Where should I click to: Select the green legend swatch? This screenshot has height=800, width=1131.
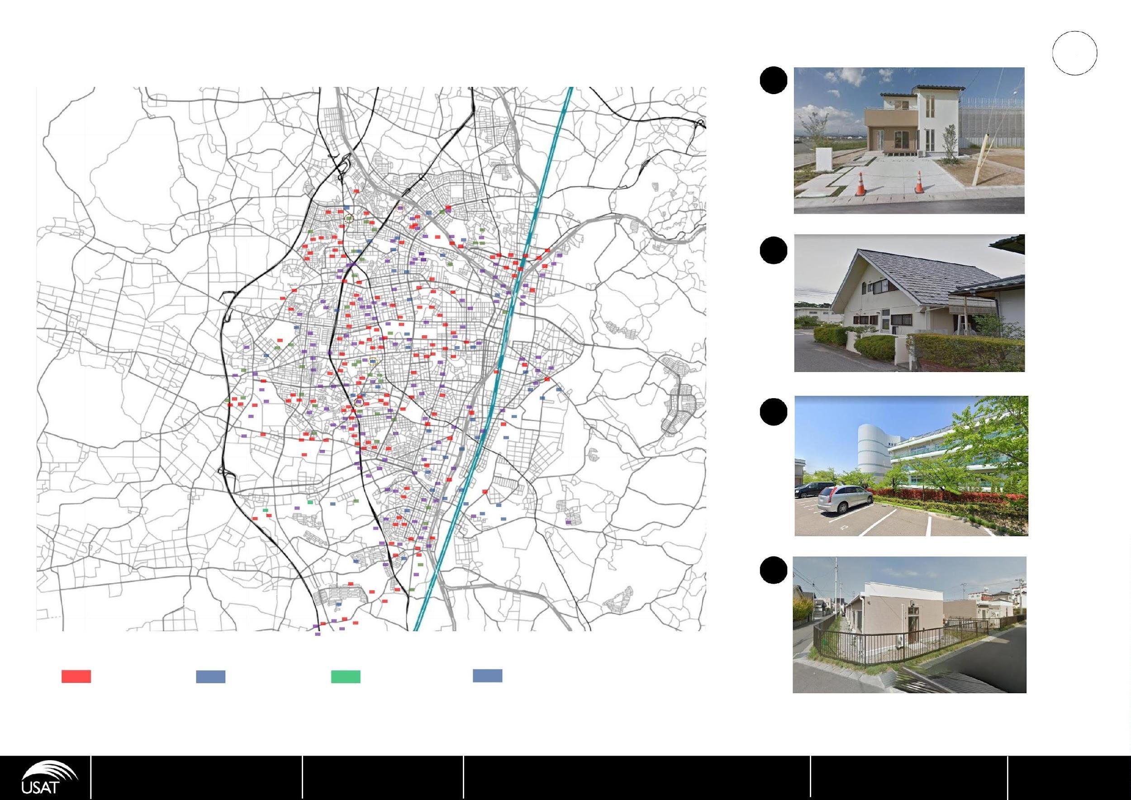[x=345, y=677]
